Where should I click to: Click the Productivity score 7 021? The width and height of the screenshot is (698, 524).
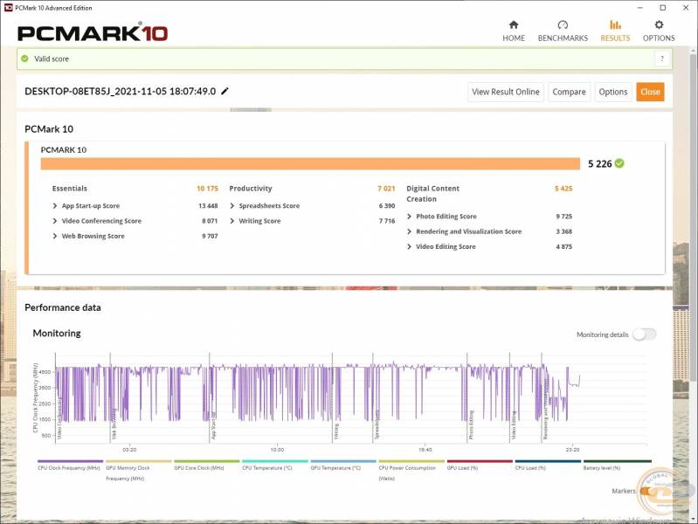(x=386, y=189)
